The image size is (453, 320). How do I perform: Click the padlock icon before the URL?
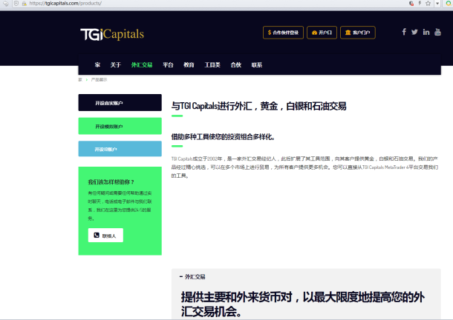[x=25, y=4]
